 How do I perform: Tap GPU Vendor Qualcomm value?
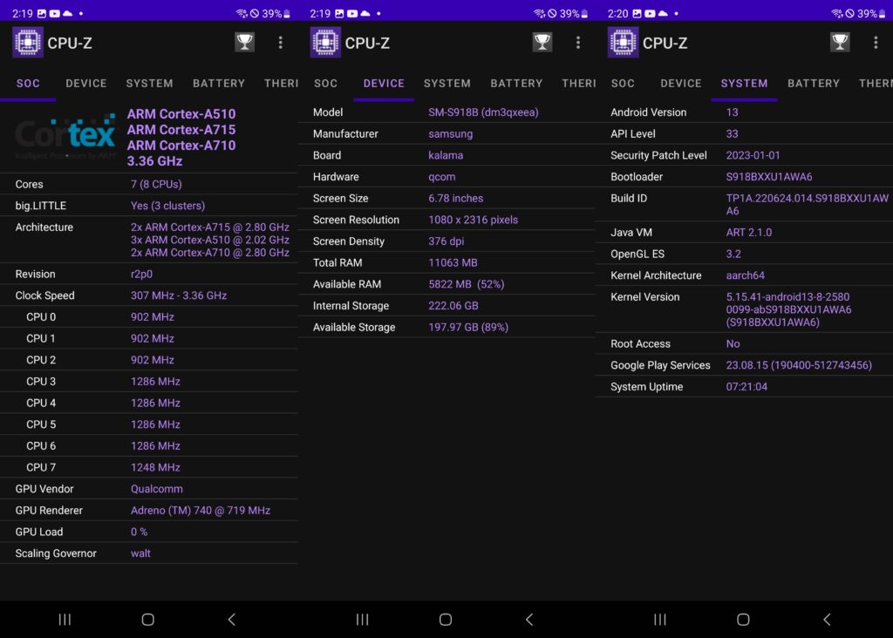[x=157, y=490]
